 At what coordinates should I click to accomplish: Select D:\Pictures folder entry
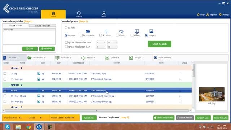29,30
